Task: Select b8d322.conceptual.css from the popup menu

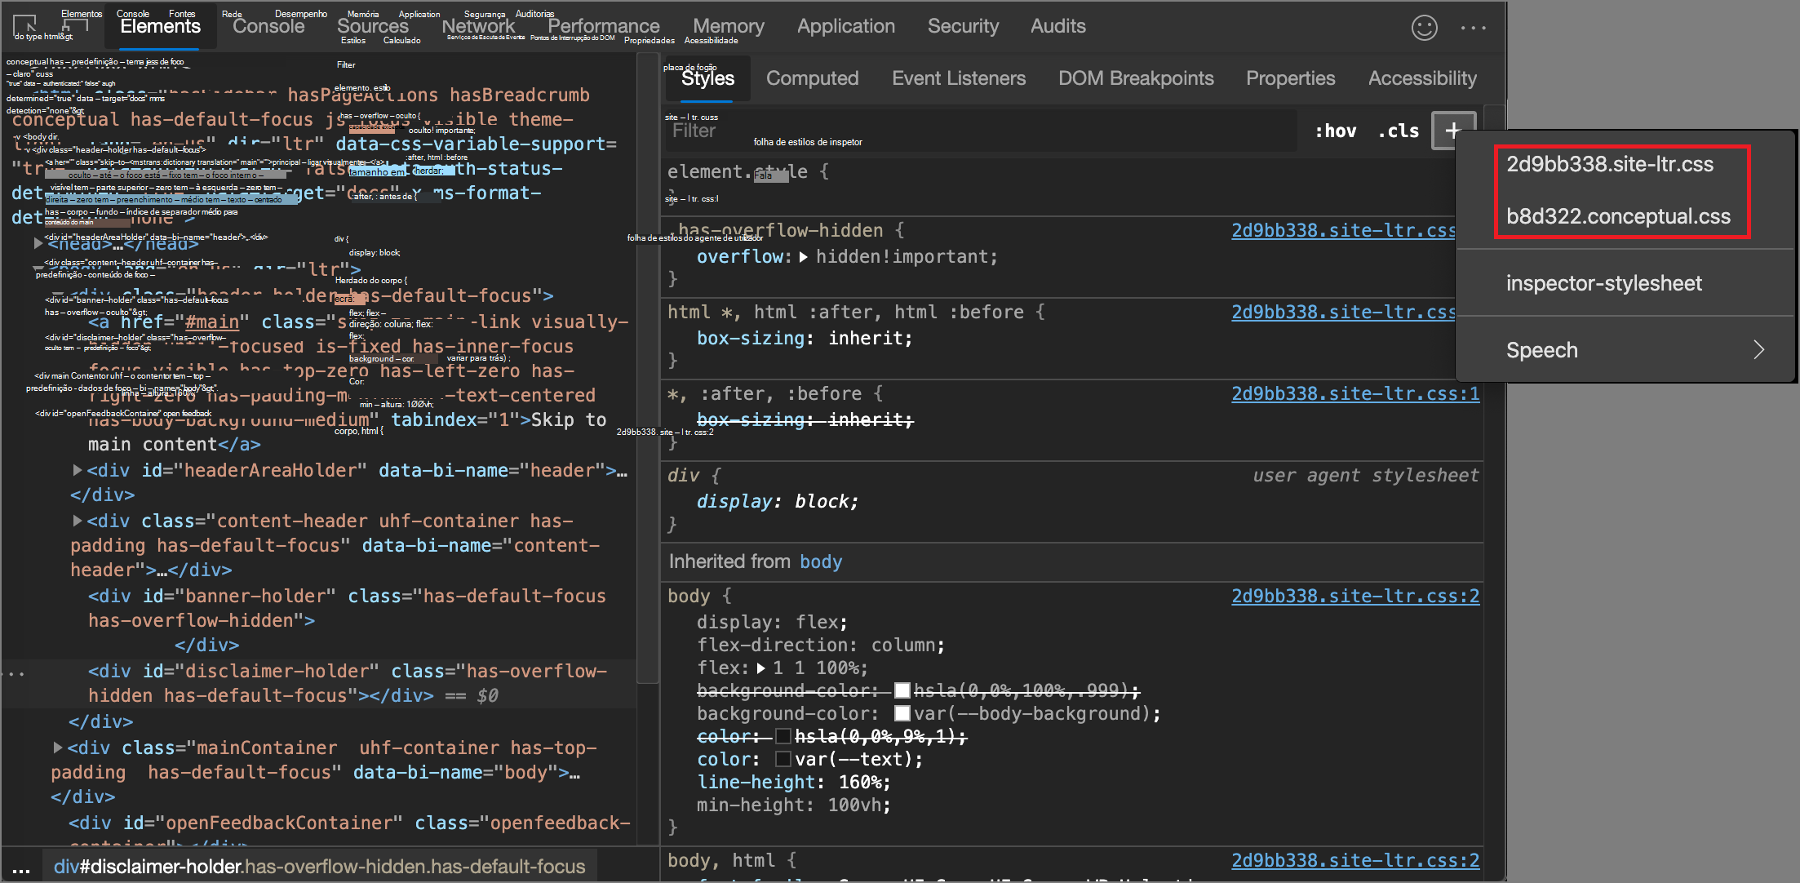Action: pos(1618,216)
